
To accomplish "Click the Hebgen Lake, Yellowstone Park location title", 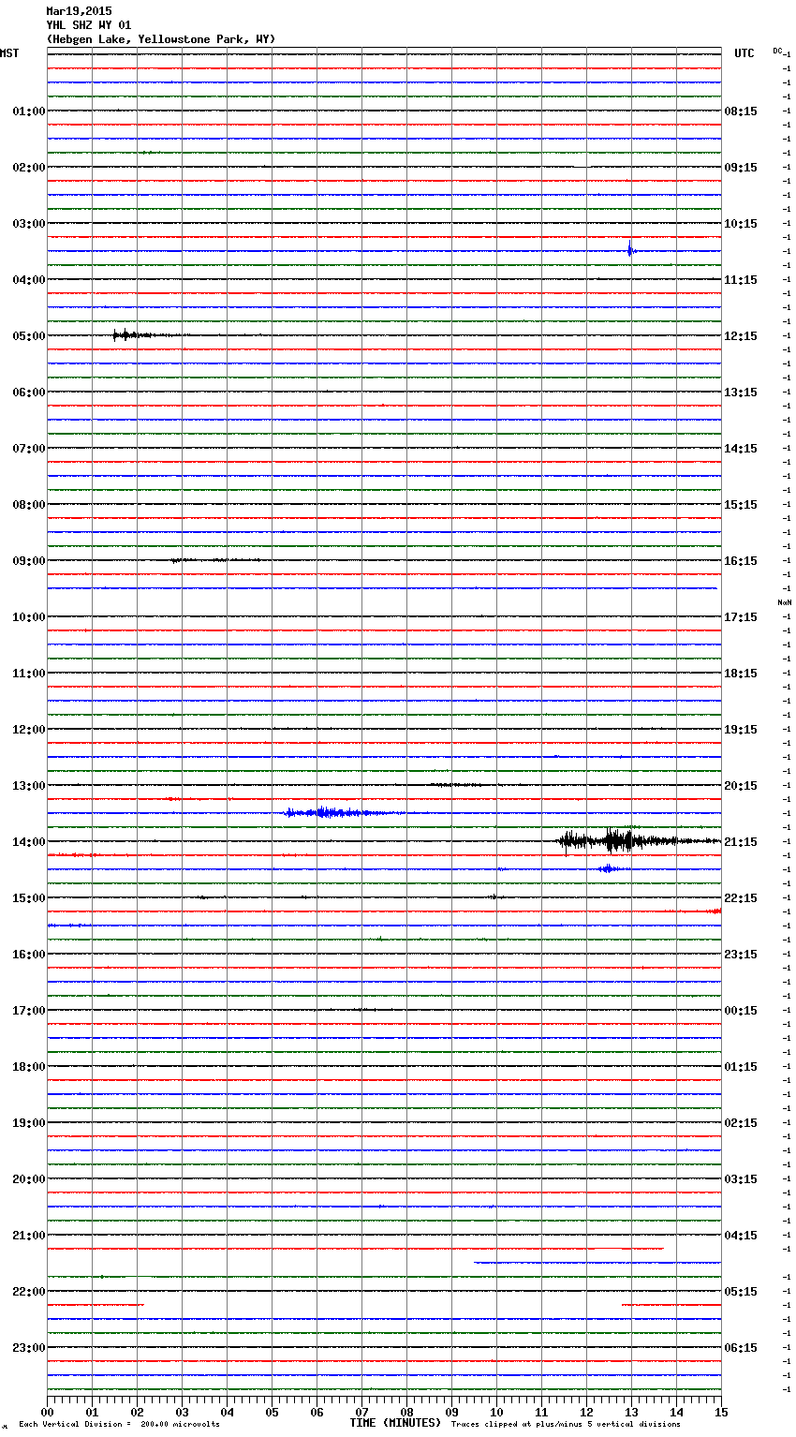I will coord(161,39).
